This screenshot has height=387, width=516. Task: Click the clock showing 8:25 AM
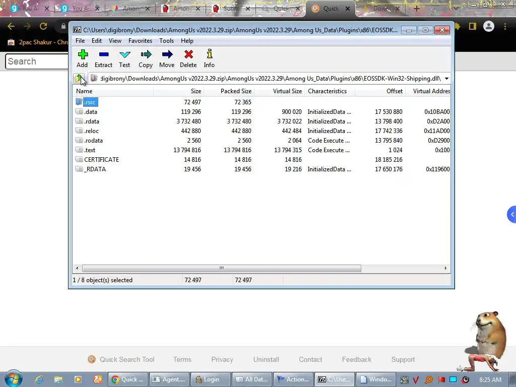click(490, 379)
